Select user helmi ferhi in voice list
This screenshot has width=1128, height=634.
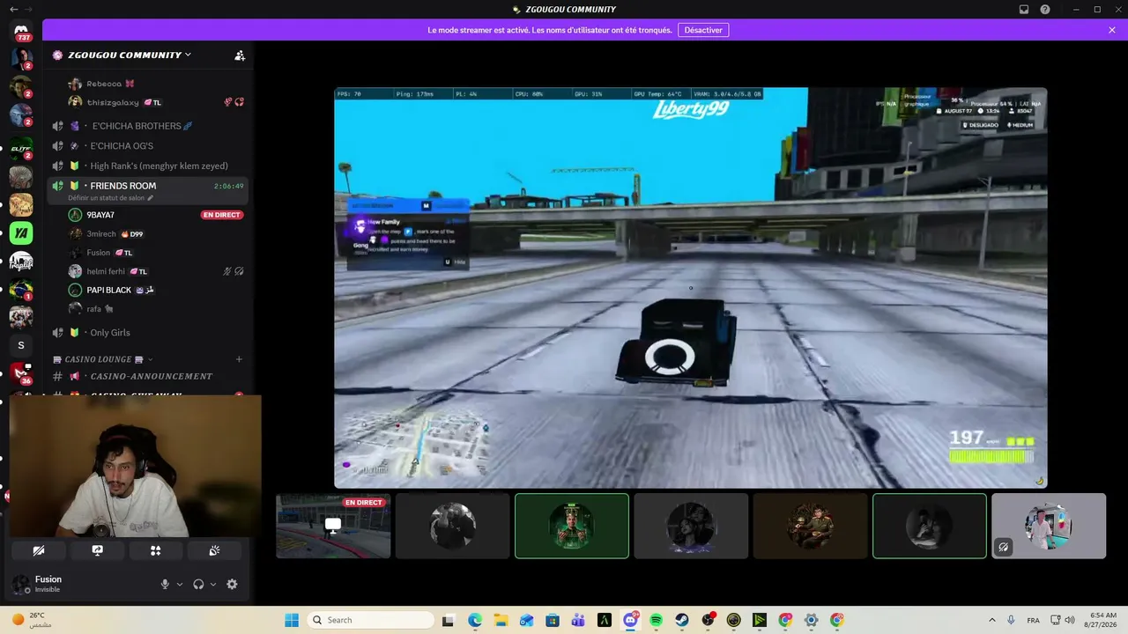pos(155,271)
